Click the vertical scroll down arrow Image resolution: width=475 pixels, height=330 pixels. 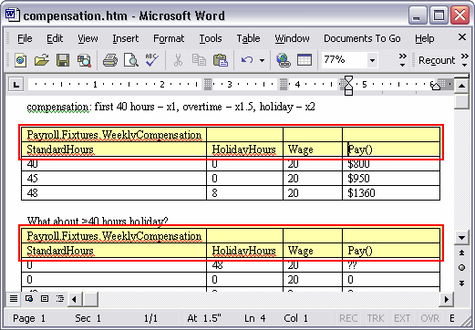pos(461,238)
